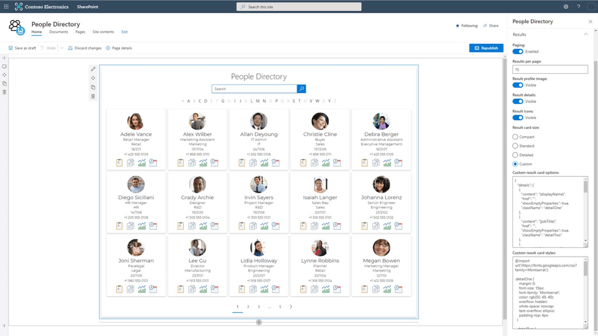Click the duplicate web part icon
The width and height of the screenshot is (598, 336).
pyautogui.click(x=93, y=87)
